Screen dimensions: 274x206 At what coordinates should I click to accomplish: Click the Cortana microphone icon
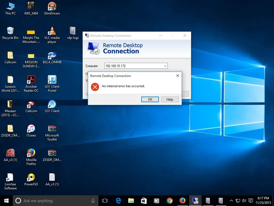coord(93,200)
